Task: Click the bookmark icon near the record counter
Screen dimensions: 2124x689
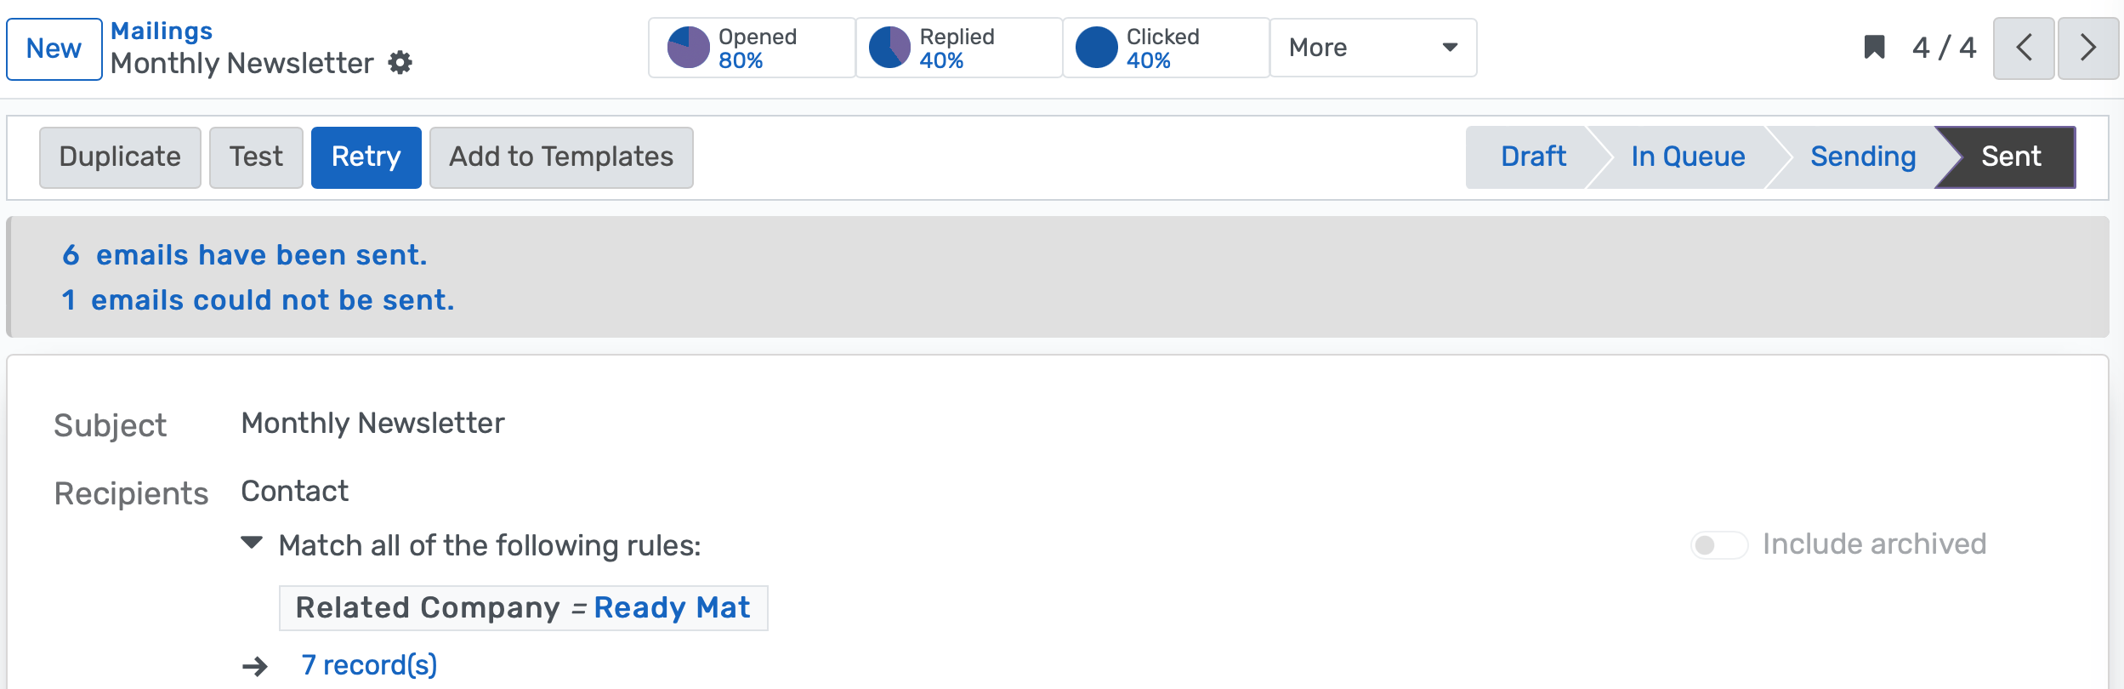Action: click(x=1874, y=48)
